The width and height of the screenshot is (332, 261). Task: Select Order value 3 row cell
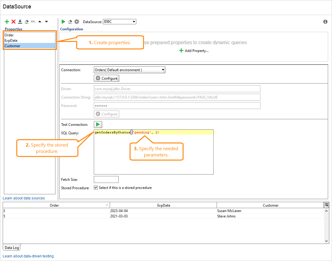tap(56, 211)
